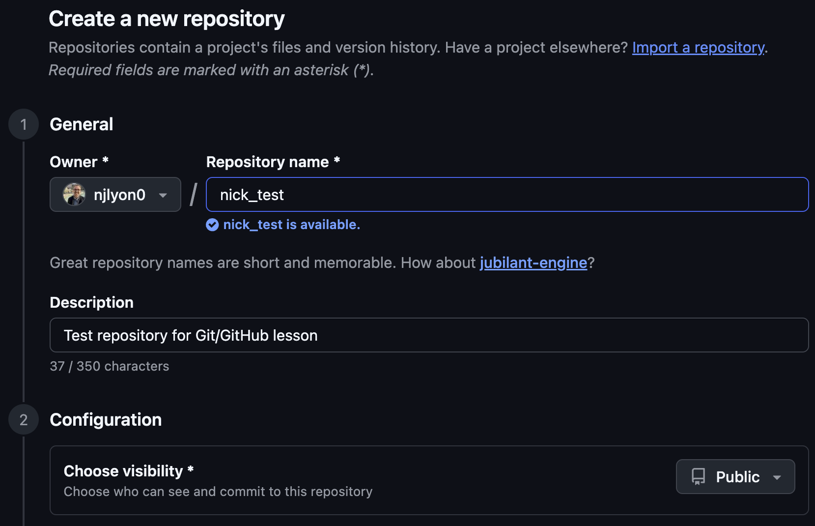Click the "37 / 350 characters" counter

tap(109, 366)
